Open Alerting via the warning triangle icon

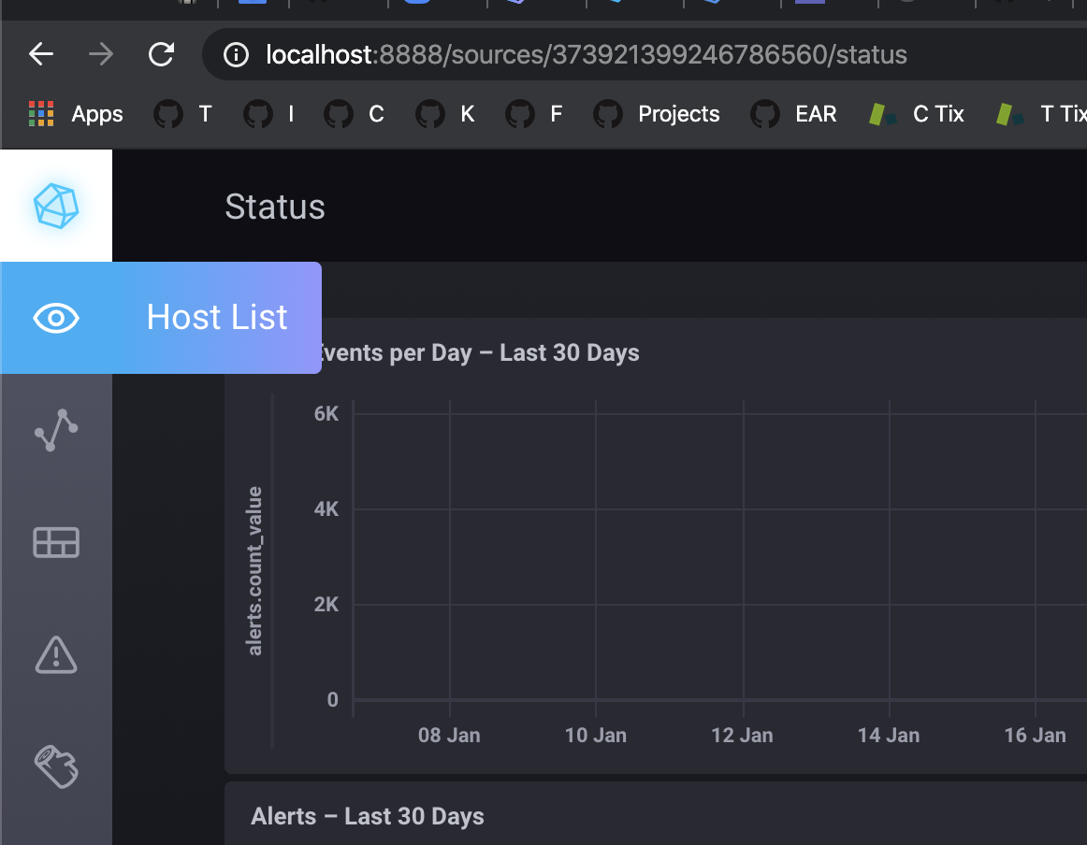pyautogui.click(x=56, y=655)
